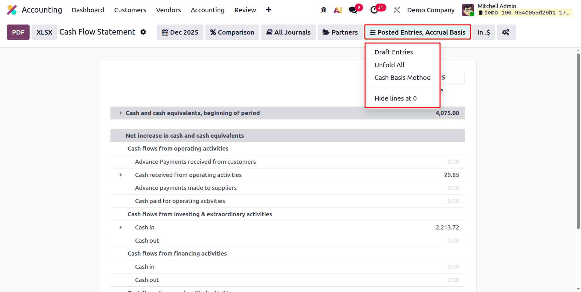The height and width of the screenshot is (292, 581).
Task: Enable Hide lines at 0
Action: click(395, 98)
